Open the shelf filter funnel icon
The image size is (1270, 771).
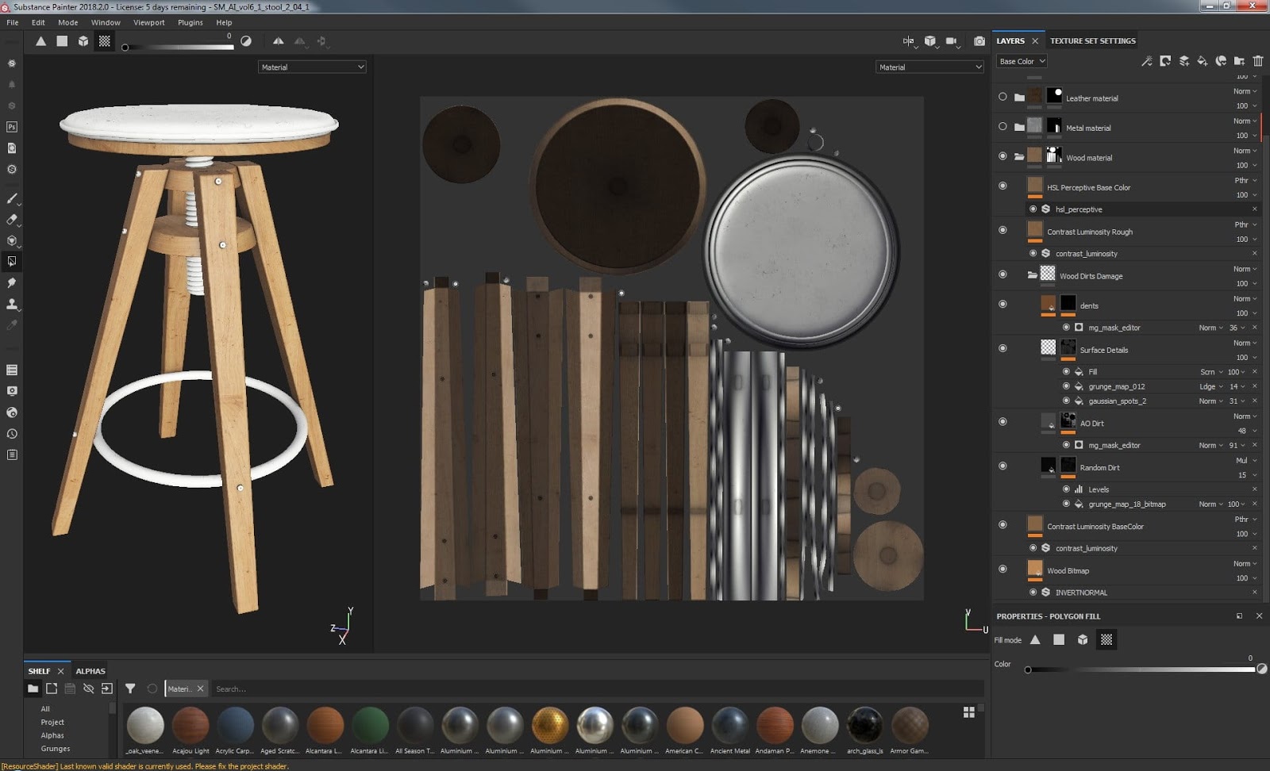click(130, 689)
